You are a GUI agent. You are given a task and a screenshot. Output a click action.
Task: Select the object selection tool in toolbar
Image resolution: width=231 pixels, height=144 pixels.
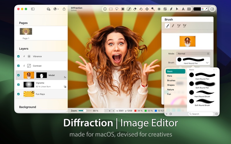click(x=123, y=9)
